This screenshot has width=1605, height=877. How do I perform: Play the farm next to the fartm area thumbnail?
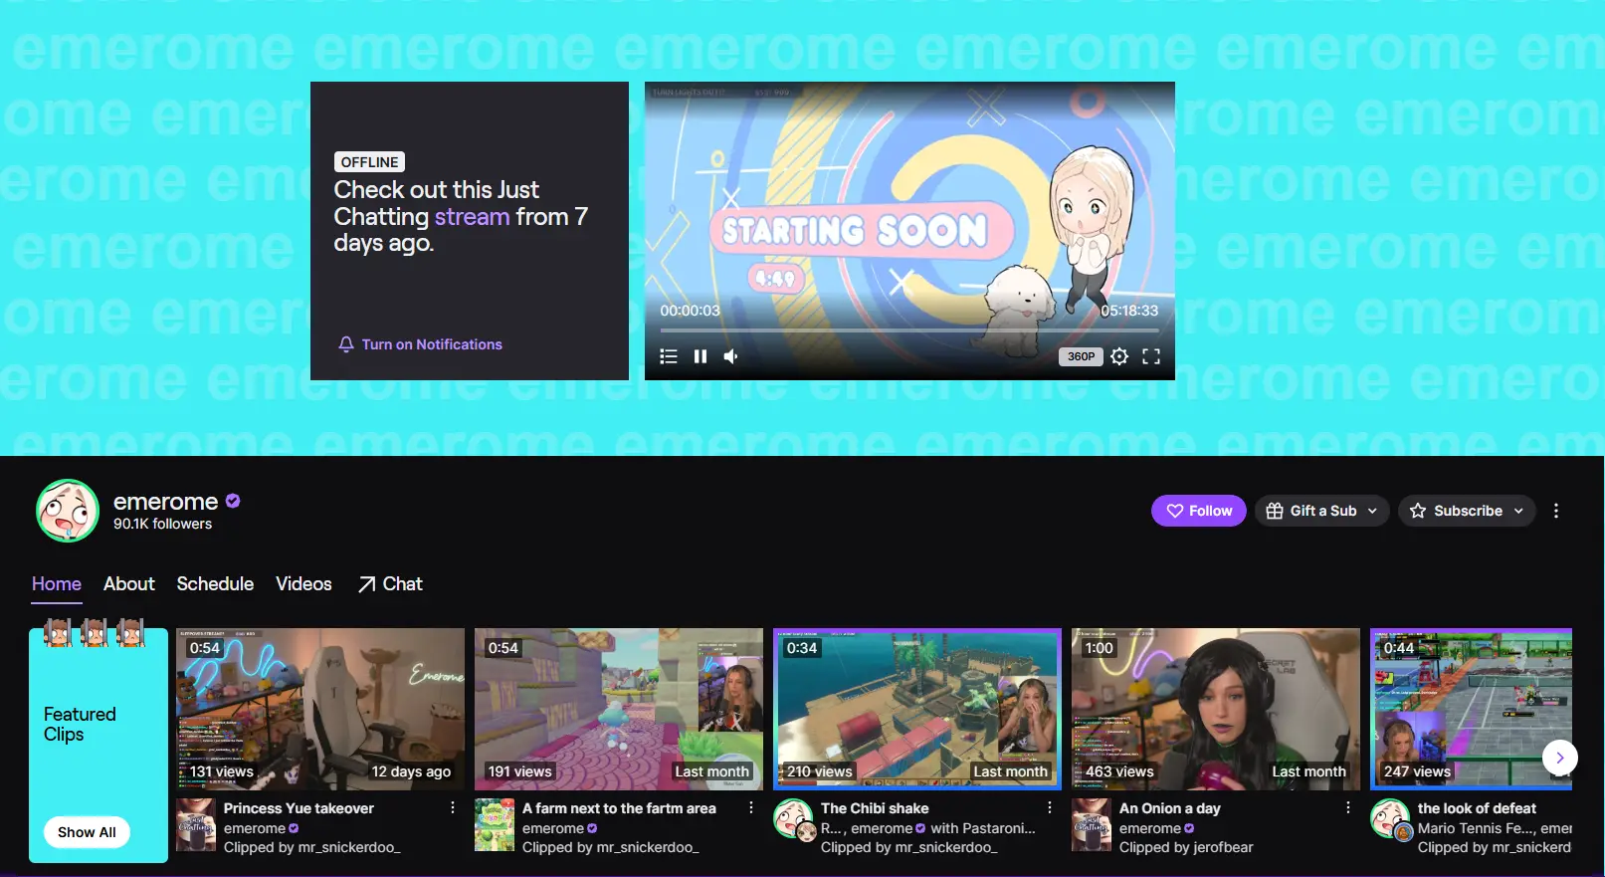coord(619,709)
